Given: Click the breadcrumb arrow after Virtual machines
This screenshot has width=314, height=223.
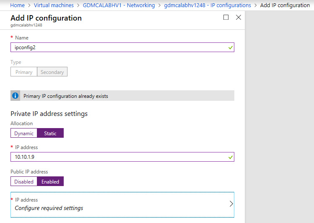Looking at the screenshot, I should coord(78,5).
